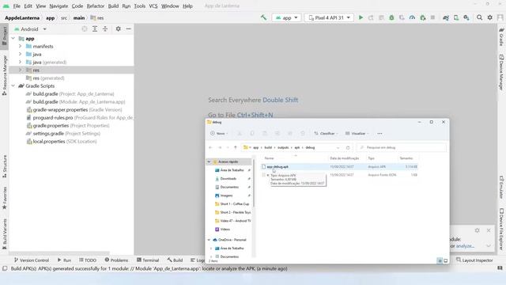Open the VCS menu

(153, 6)
